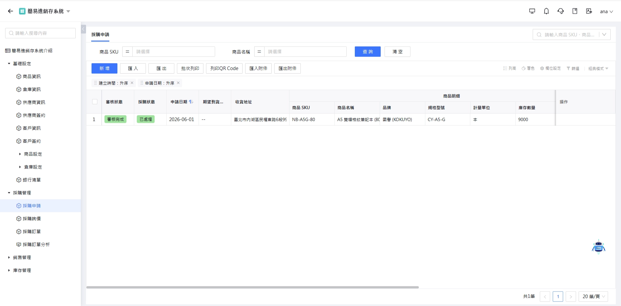This screenshot has width=621, height=306.
Task: Collapse the 基礎設定 group
Action: click(9, 64)
